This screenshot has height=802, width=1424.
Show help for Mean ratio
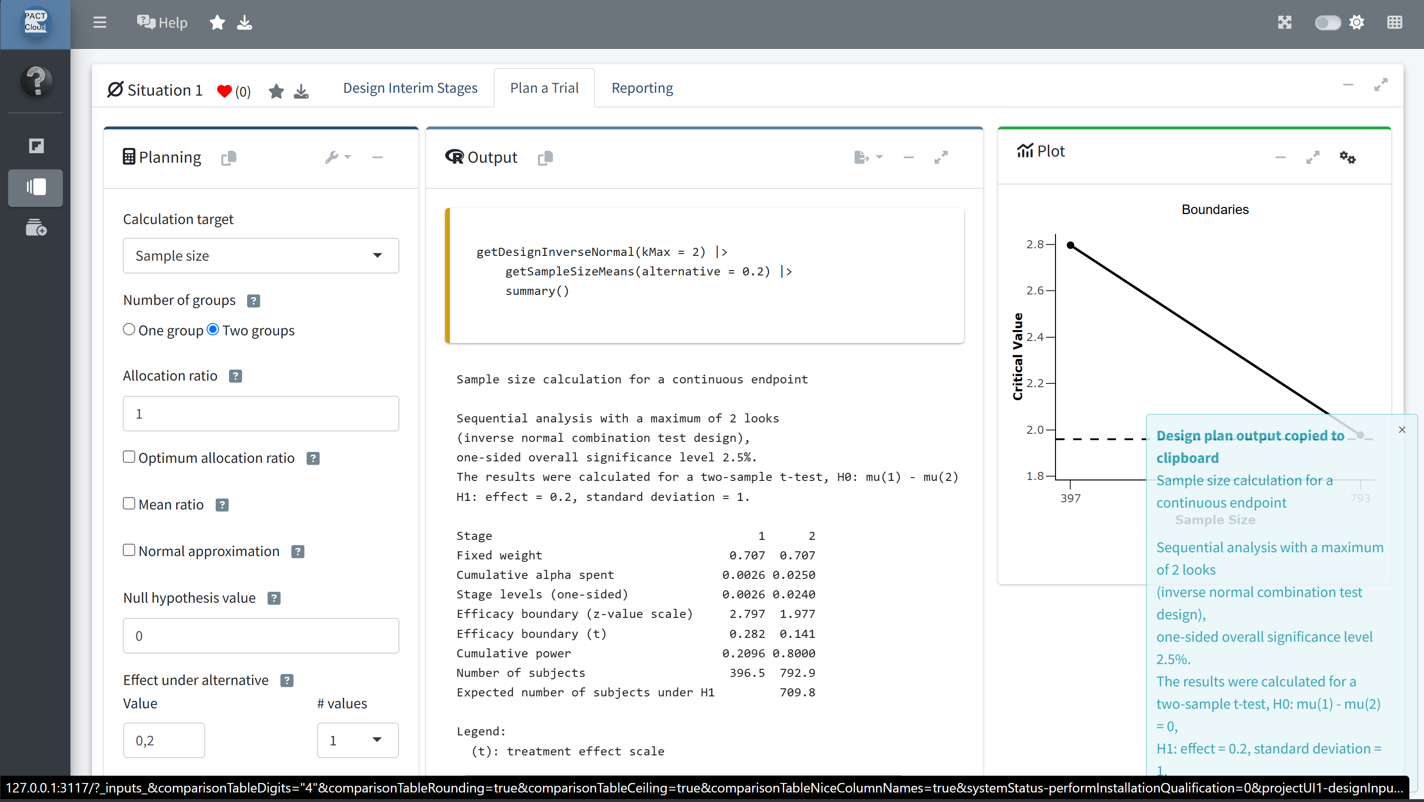tap(222, 505)
